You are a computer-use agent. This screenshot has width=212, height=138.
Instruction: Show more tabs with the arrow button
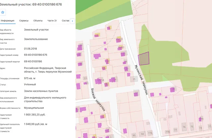(73, 21)
